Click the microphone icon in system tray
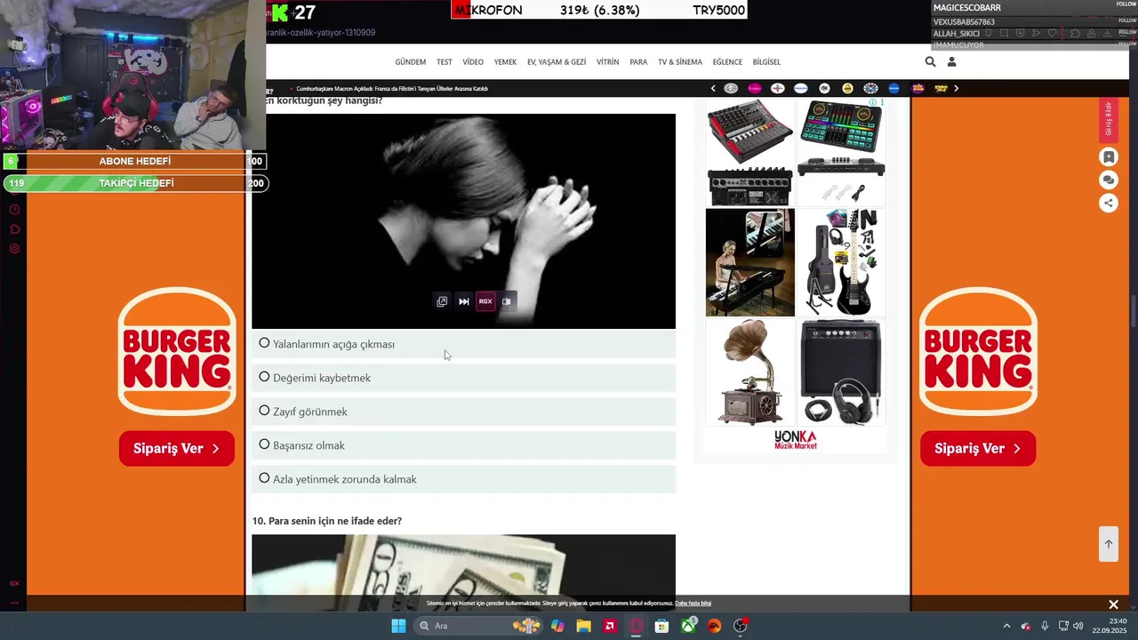The height and width of the screenshot is (640, 1138). click(x=1045, y=626)
